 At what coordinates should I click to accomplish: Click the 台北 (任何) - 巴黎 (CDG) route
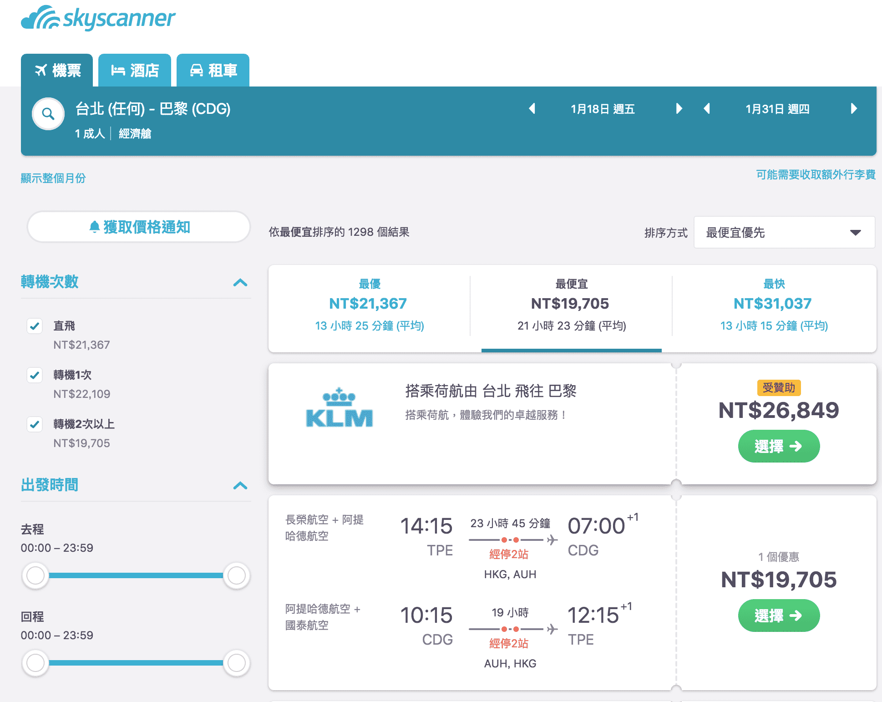coord(153,109)
